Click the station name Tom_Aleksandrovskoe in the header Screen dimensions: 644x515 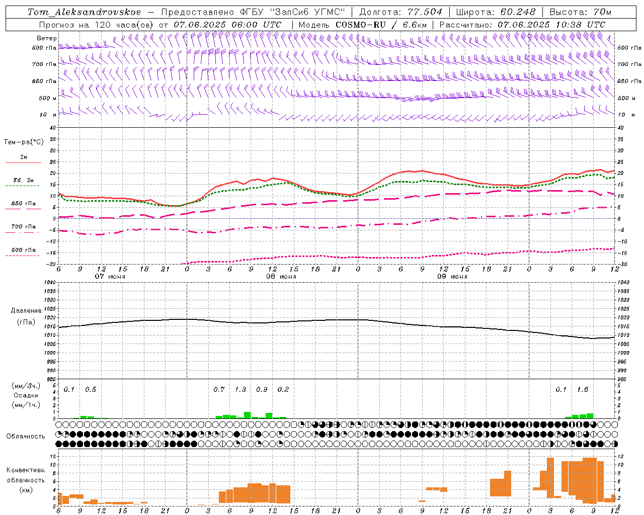85,12
